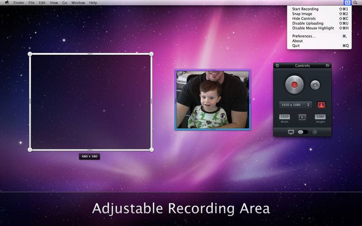The height and width of the screenshot is (226, 362).
Task: Select Hide Controls in the menu
Action: click(x=319, y=19)
